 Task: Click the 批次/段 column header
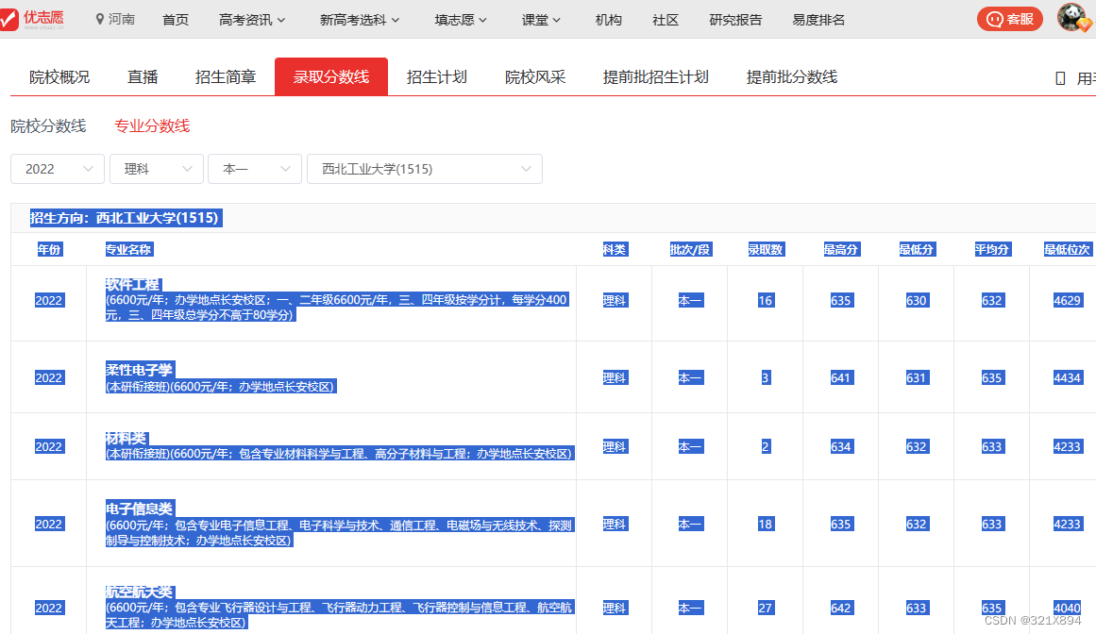(x=690, y=249)
